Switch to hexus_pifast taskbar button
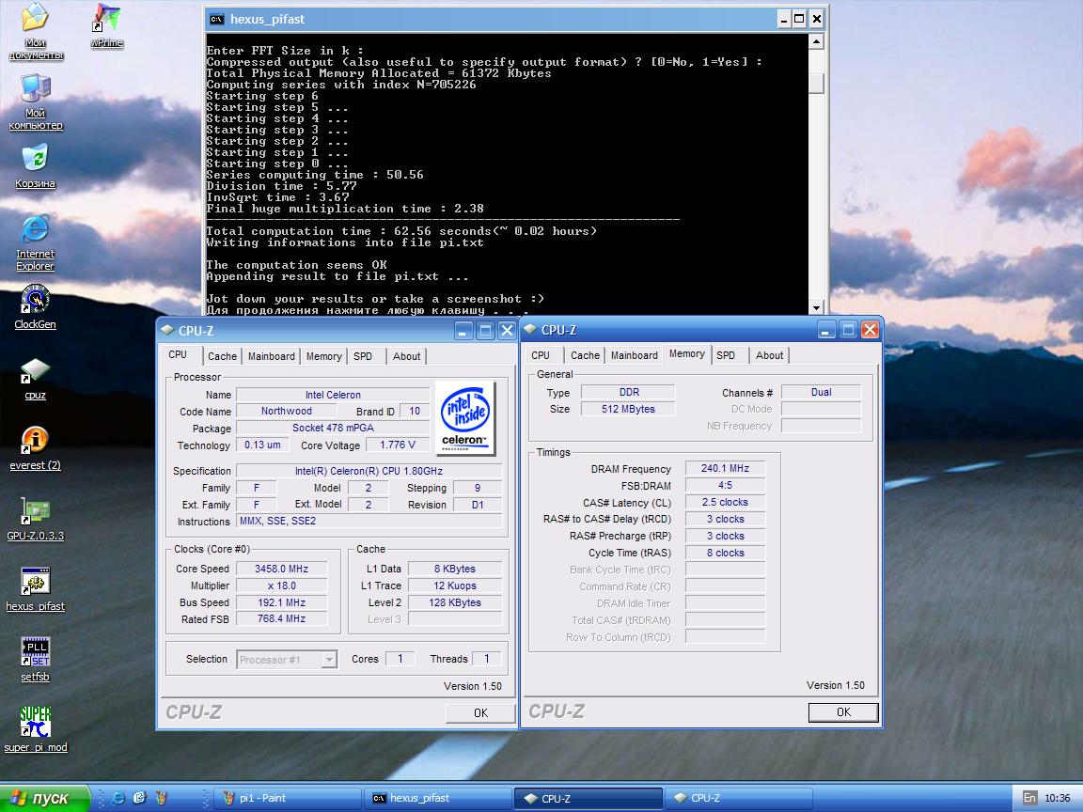The height and width of the screenshot is (812, 1083). (438, 798)
